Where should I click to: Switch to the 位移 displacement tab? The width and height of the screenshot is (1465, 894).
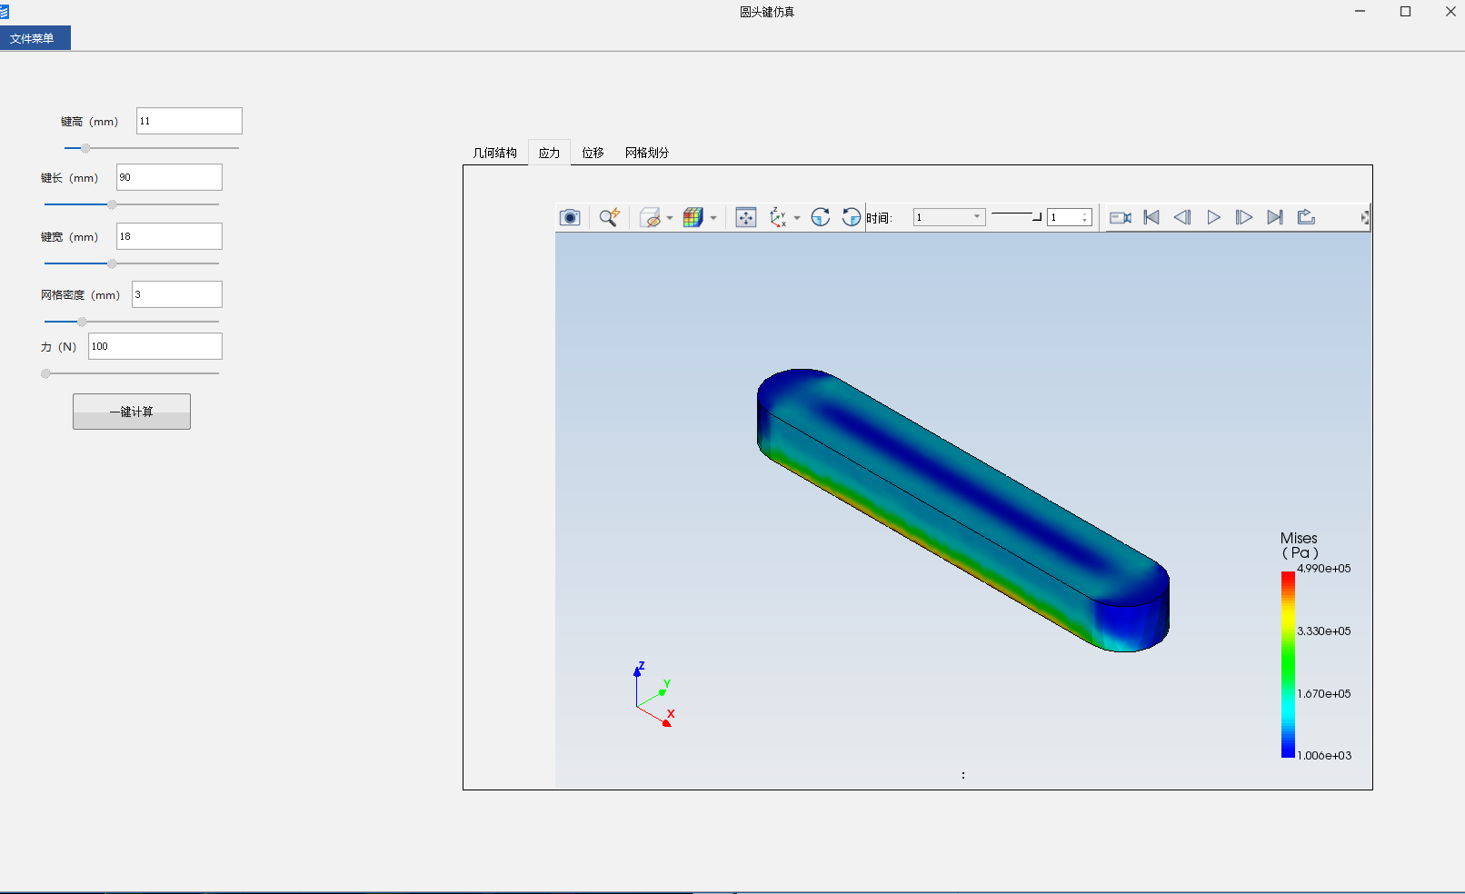[593, 153]
